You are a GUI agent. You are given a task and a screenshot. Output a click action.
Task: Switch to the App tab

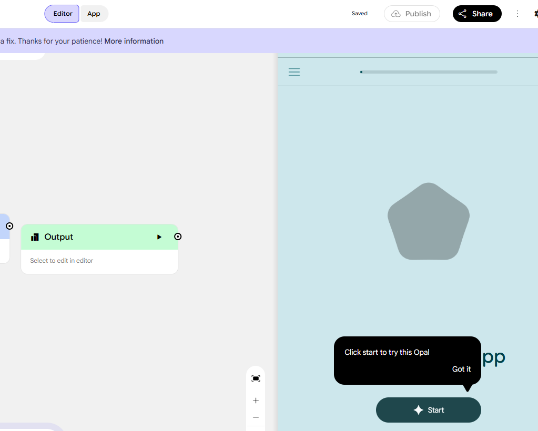click(94, 14)
